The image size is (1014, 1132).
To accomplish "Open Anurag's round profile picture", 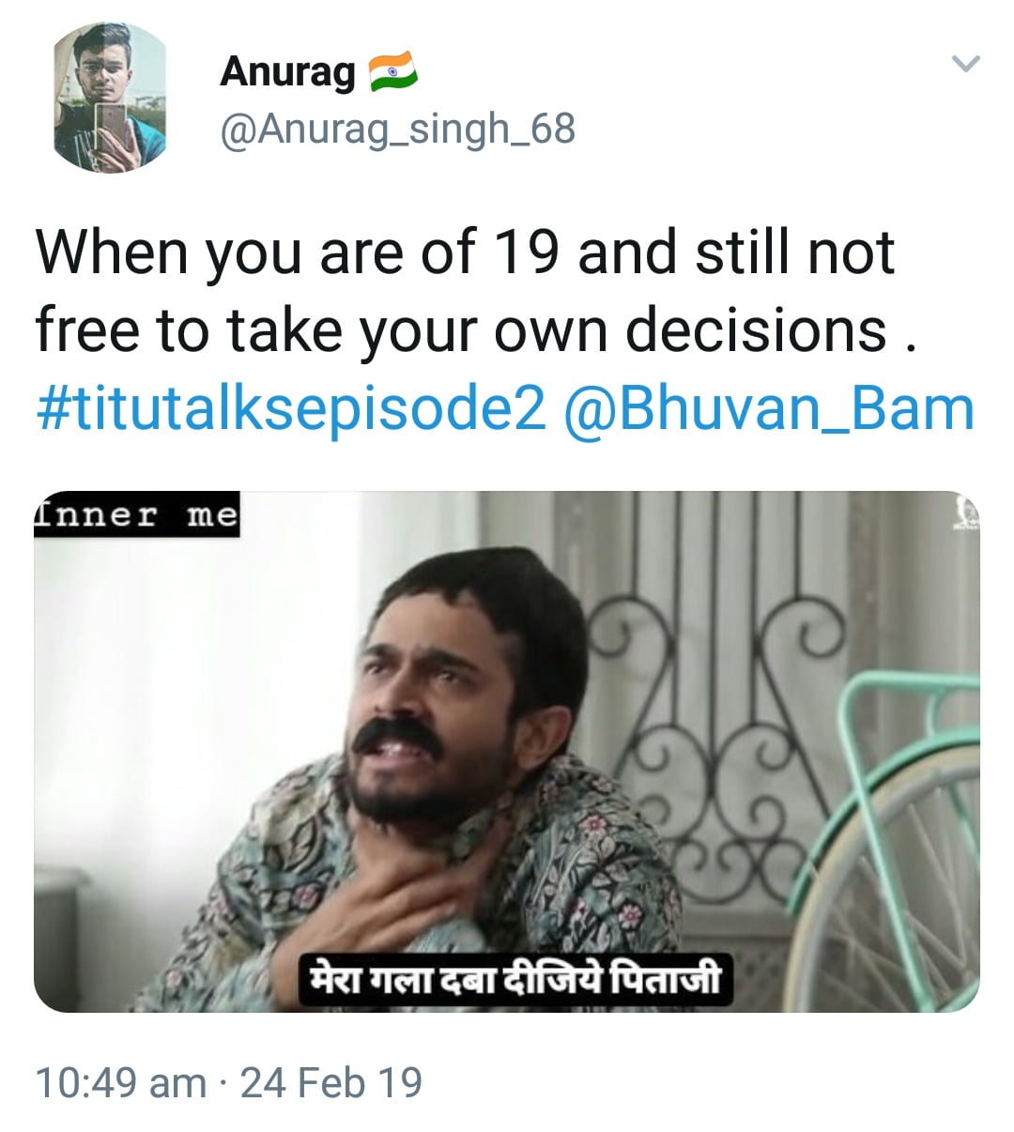I will pyautogui.click(x=109, y=97).
